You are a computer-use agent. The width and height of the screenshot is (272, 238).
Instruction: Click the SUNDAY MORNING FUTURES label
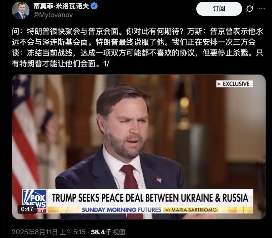[x=121, y=210]
